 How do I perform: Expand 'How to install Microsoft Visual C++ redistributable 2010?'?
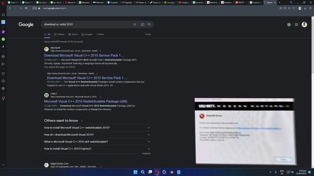[x=97, y=128]
